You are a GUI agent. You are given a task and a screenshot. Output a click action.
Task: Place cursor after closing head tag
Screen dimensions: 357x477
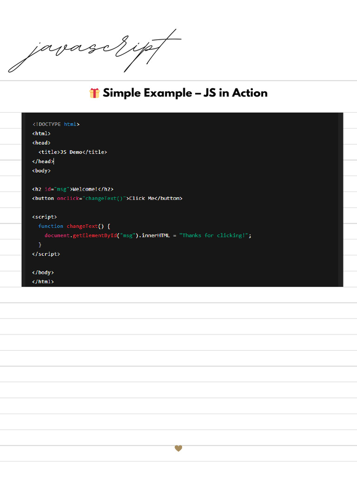(54, 162)
